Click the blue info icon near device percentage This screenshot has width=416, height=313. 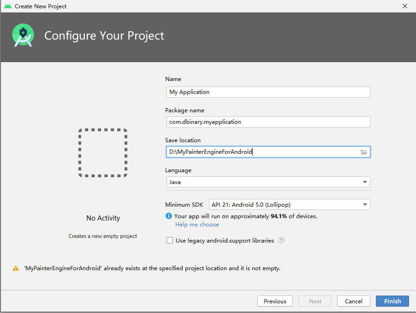169,216
